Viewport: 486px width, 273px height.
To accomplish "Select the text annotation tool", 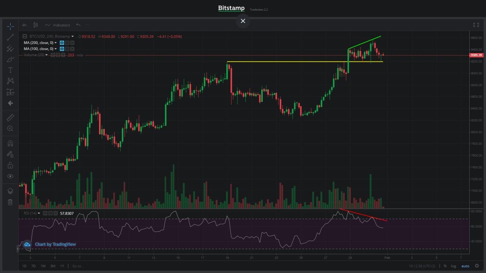I will point(10,70).
